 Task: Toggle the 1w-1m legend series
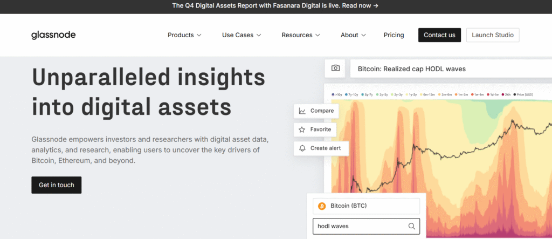point(478,94)
